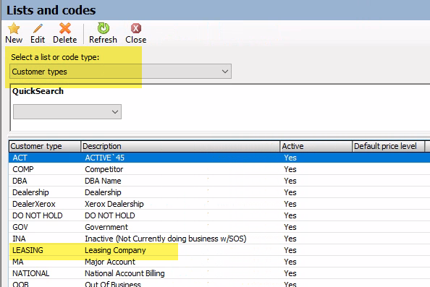Select the NATIONAL customer type
Image resolution: width=430 pixels, height=287 pixels.
30,273
